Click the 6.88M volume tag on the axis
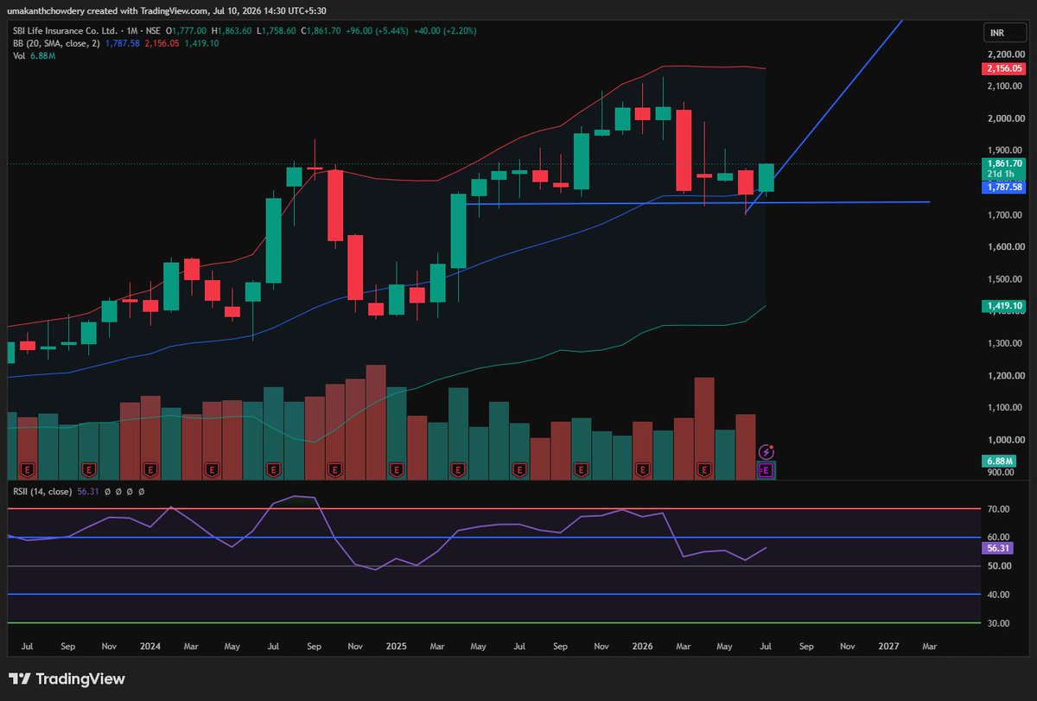 [997, 462]
